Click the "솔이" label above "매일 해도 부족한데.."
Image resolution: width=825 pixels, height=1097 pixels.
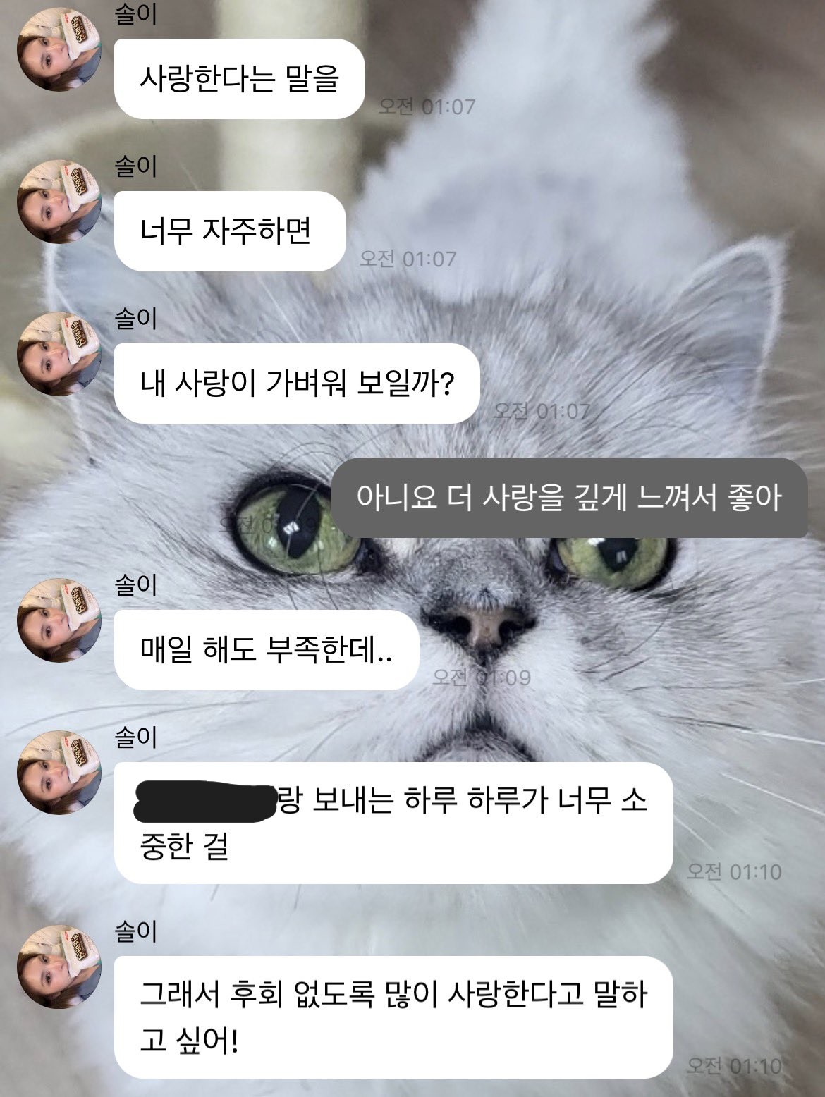[x=136, y=585]
